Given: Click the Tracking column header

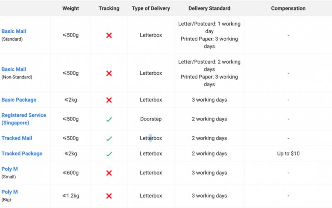Looking at the screenshot, I should pyautogui.click(x=109, y=8).
